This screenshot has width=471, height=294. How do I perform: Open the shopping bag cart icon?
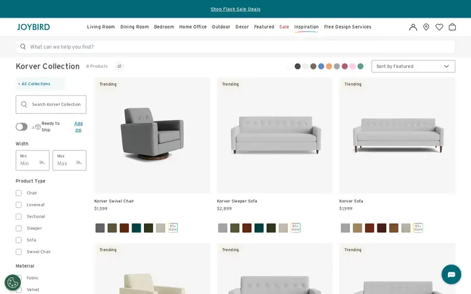pyautogui.click(x=452, y=27)
